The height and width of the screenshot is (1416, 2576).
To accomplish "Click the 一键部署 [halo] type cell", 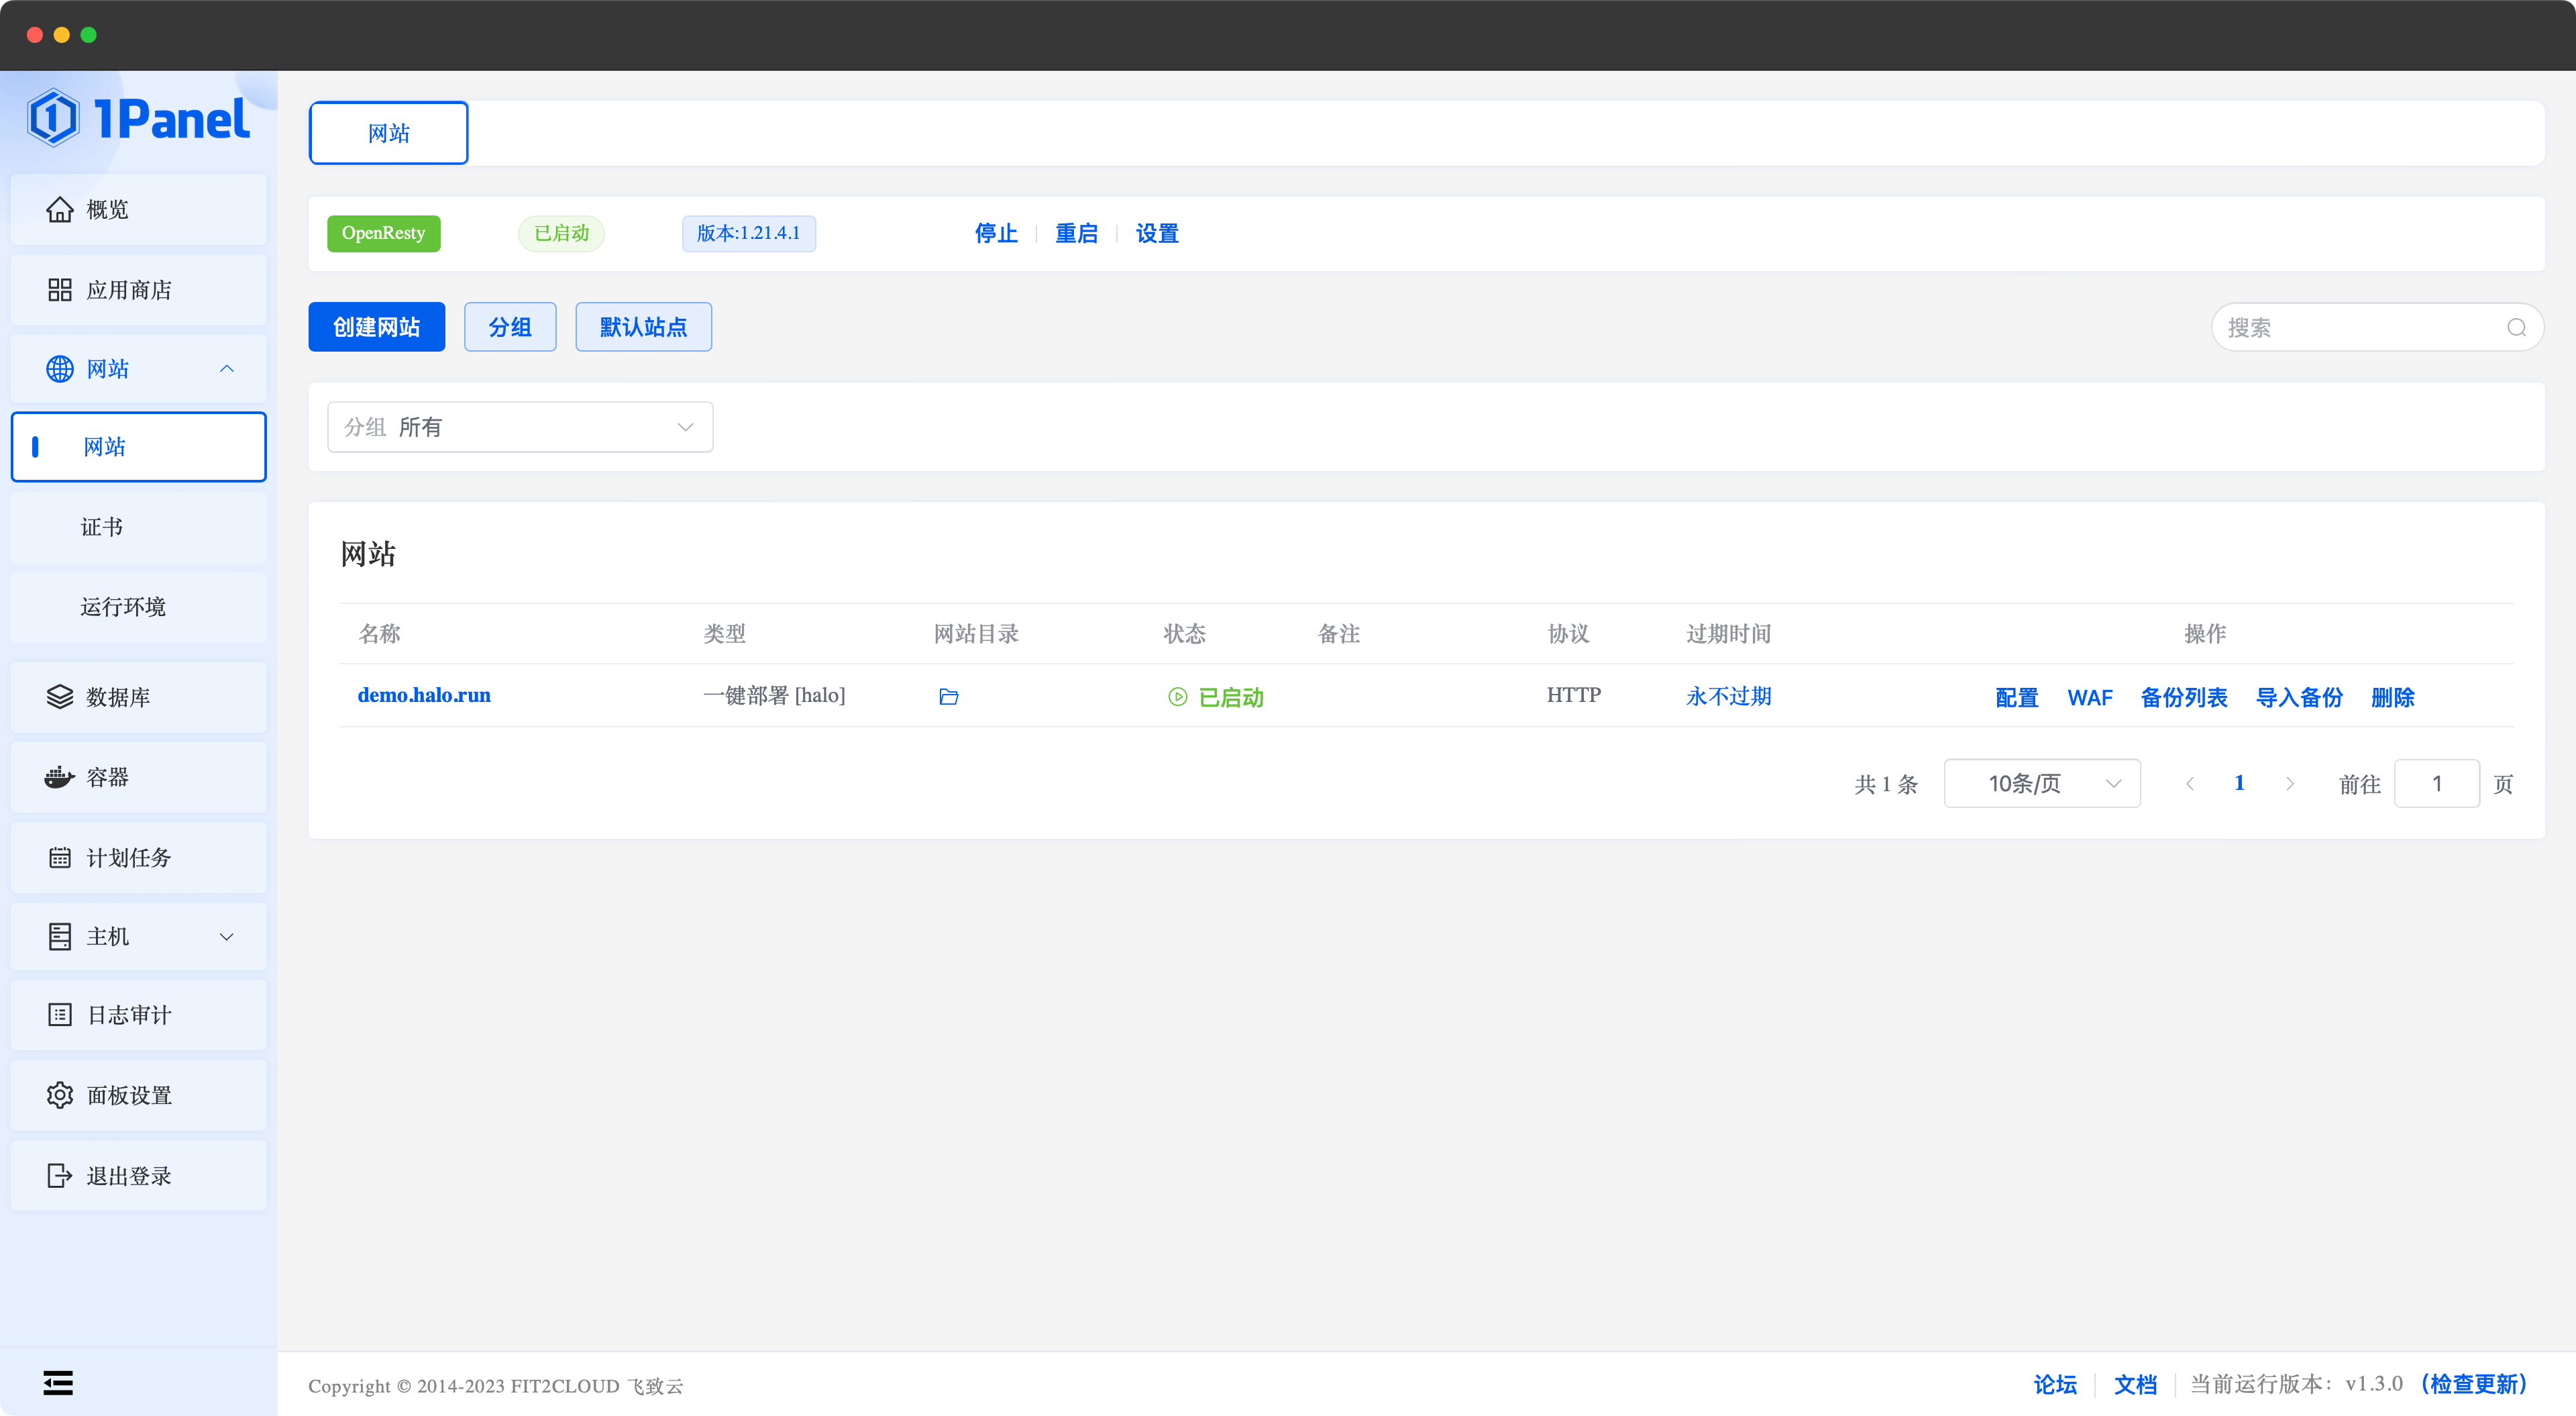I will [774, 695].
